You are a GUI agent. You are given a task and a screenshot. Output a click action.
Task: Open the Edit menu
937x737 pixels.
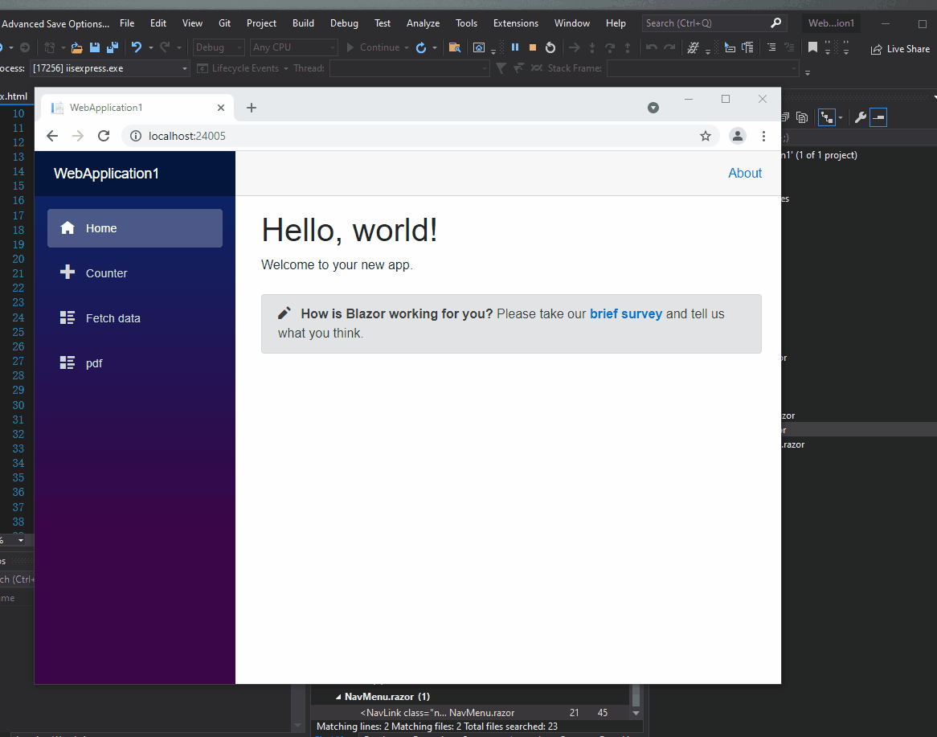click(x=158, y=23)
